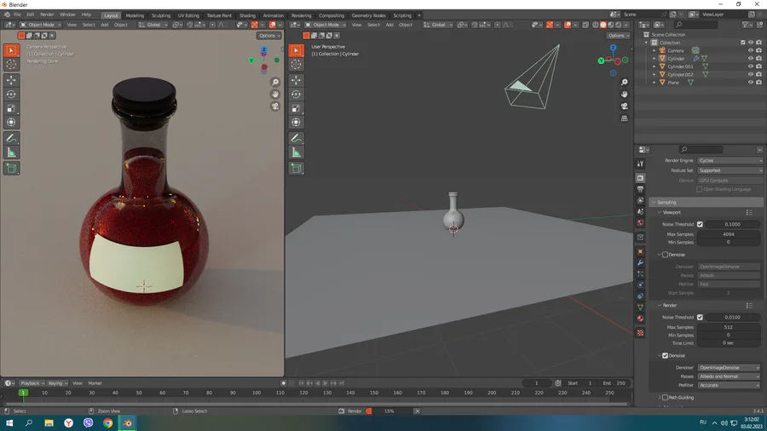The width and height of the screenshot is (767, 431).
Task: Open the Render menu
Action: point(47,14)
